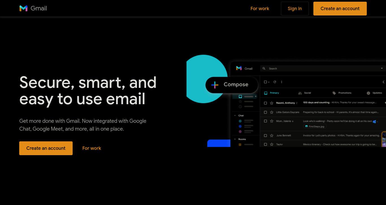Select the snoozed clock icon in sidebar

(x=240, y=106)
